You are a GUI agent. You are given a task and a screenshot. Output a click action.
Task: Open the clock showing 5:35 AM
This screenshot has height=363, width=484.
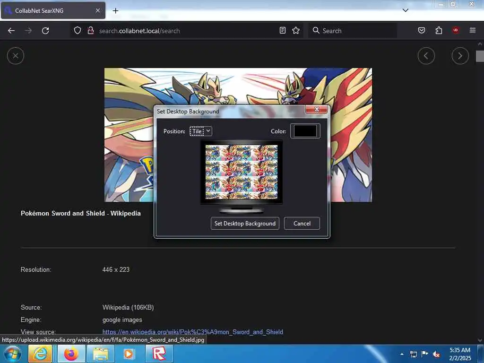tap(460, 354)
